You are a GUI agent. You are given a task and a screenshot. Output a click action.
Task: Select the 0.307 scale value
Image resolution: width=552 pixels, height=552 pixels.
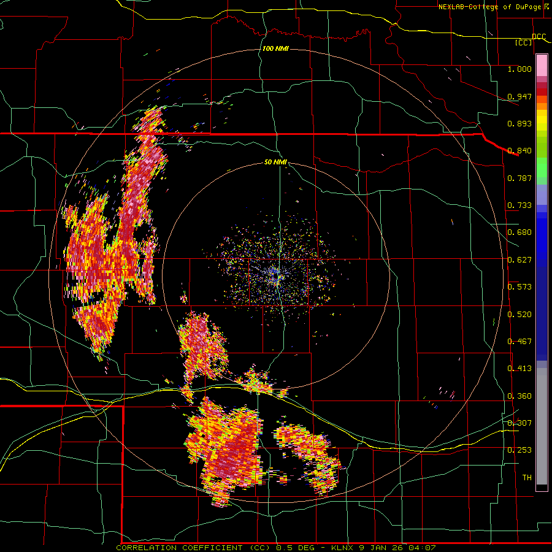(x=519, y=423)
